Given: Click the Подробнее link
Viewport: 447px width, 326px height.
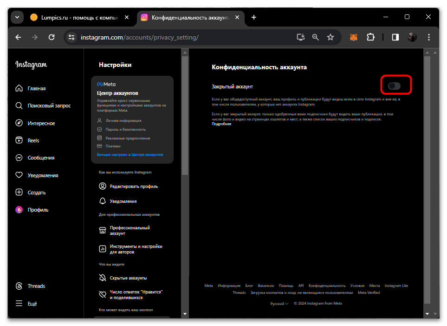Looking at the screenshot, I should [x=221, y=124].
